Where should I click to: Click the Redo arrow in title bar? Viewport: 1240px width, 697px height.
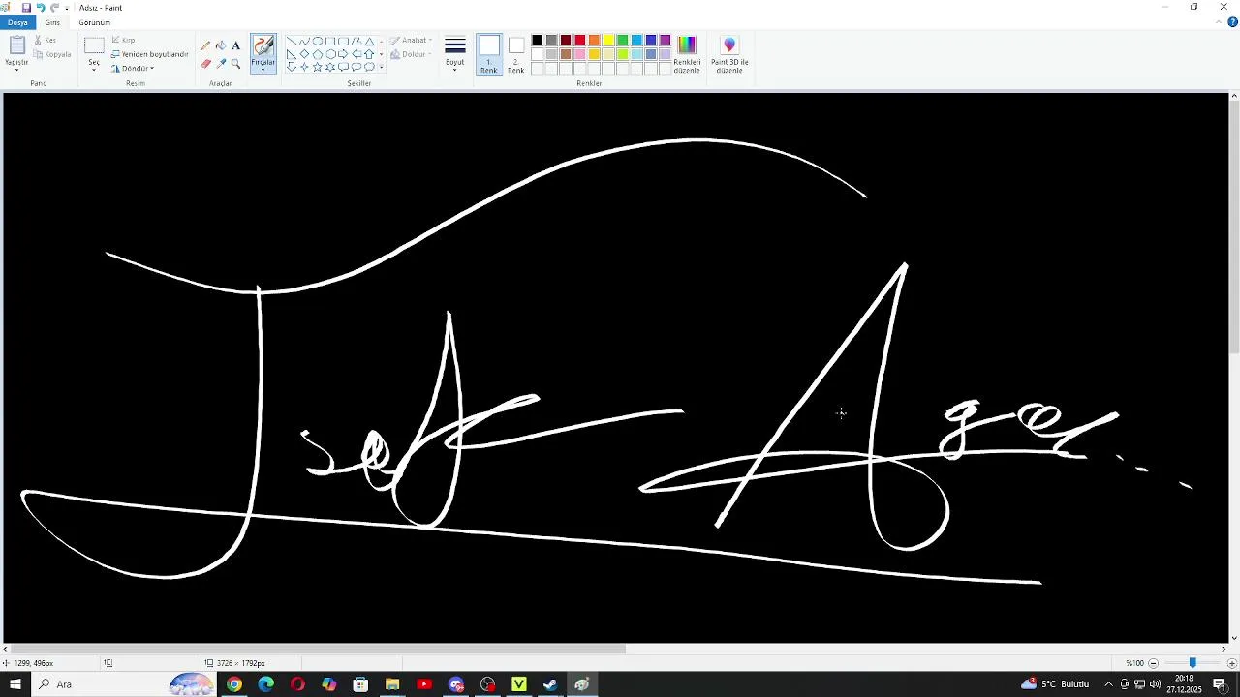click(x=55, y=8)
